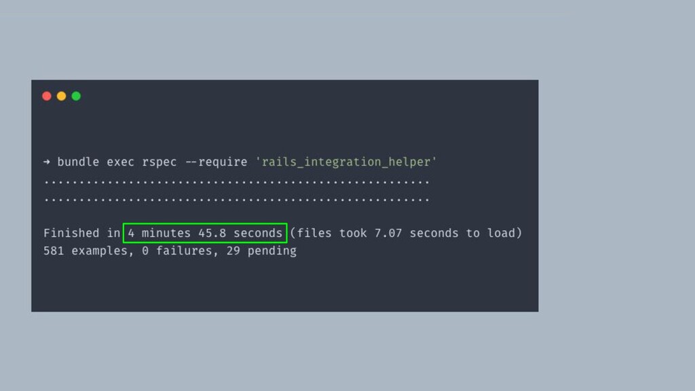Image resolution: width=695 pixels, height=391 pixels.
Task: Click the highlighted '4 minutes 45.8 seconds' box
Action: [205, 234]
